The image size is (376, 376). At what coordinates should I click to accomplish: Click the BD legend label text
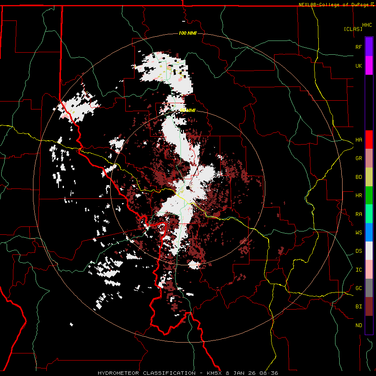pos(358,177)
